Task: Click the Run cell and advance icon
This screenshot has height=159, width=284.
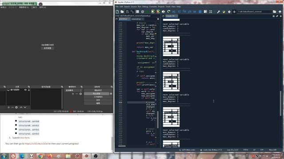Action: [x=158, y=12]
